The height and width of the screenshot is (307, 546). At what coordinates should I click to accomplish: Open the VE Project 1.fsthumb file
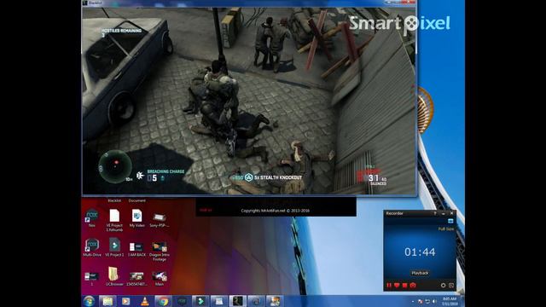114,220
